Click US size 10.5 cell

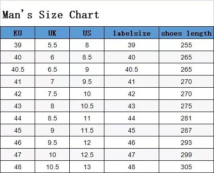87,106
